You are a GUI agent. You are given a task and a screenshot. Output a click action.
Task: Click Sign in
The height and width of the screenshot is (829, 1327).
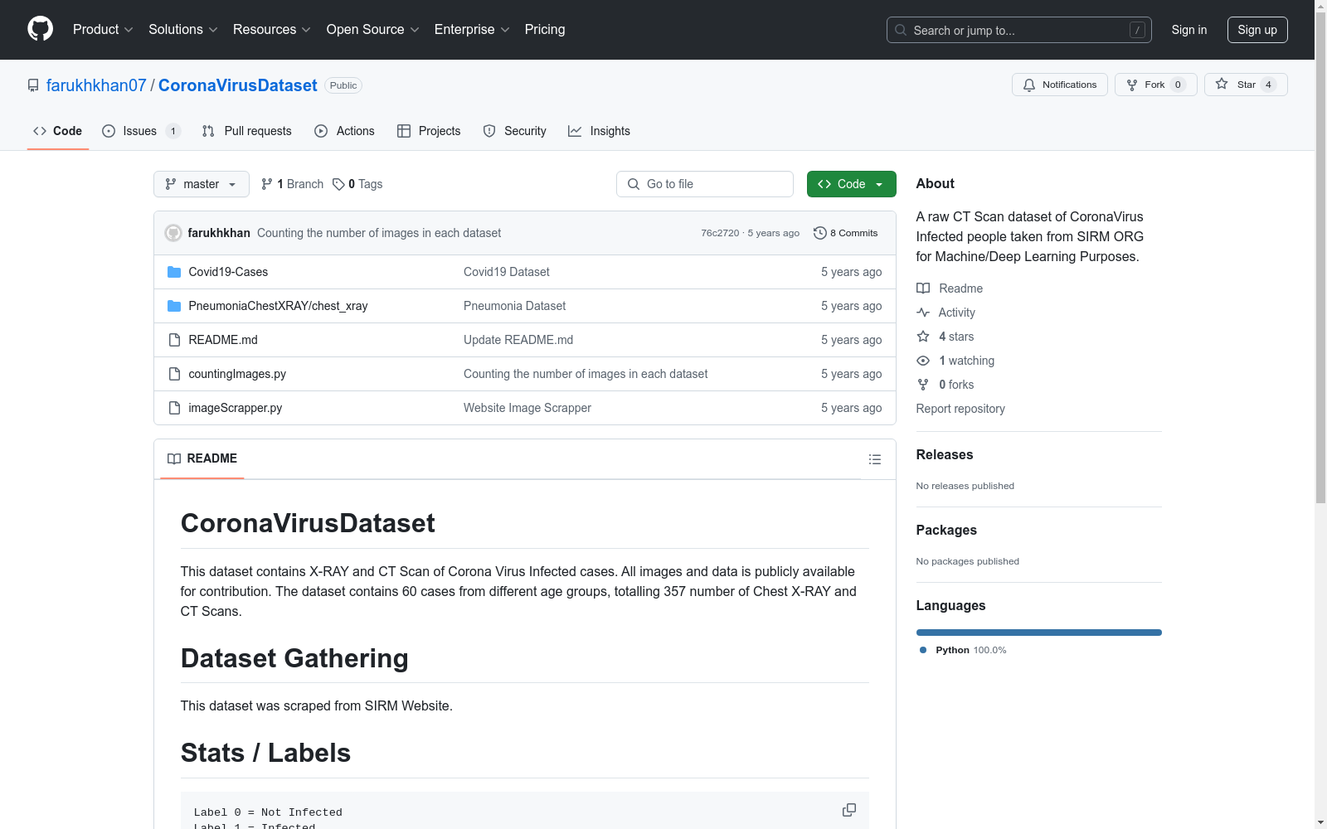click(x=1189, y=30)
